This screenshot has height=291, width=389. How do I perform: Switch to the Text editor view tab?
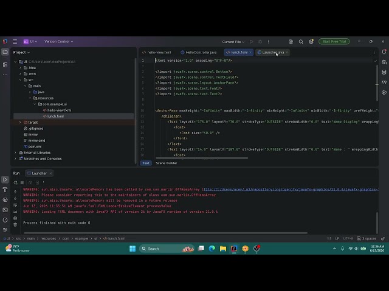pyautogui.click(x=146, y=163)
